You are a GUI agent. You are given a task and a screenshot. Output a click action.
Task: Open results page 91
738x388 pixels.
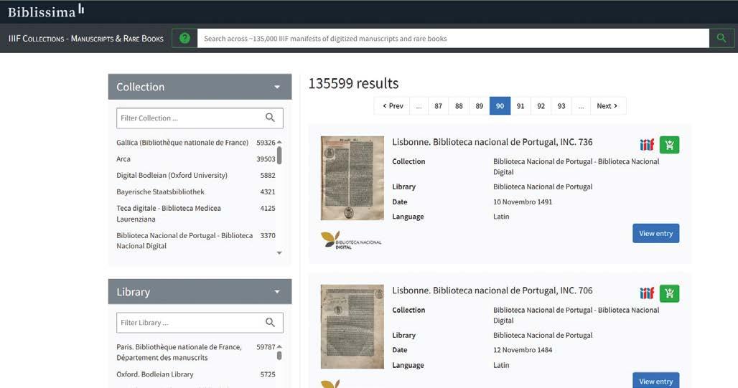click(x=520, y=106)
